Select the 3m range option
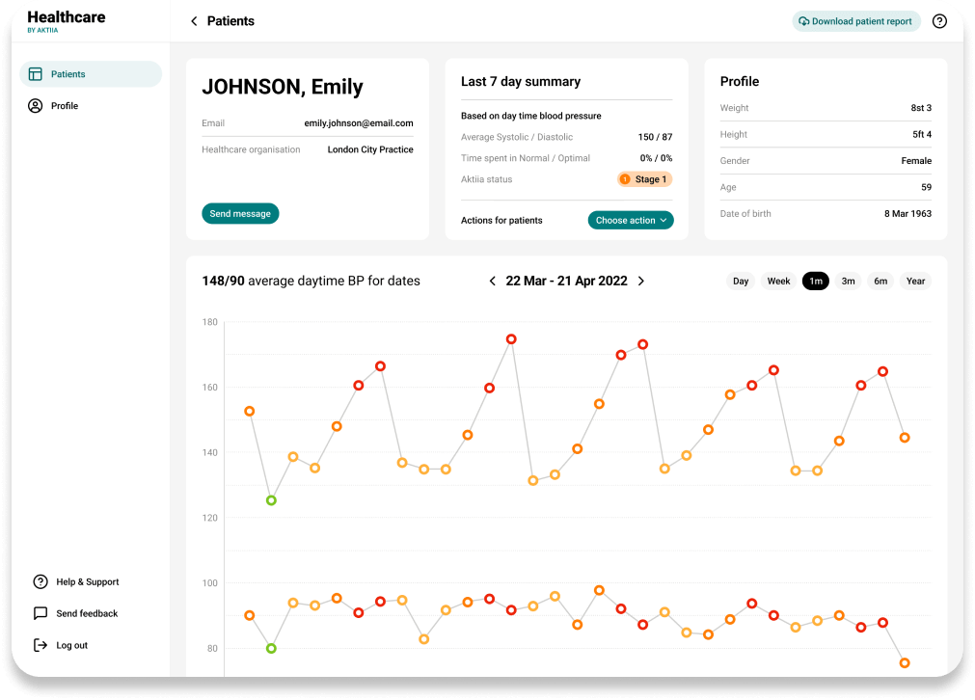Viewport: 975px width, 700px height. coord(848,281)
